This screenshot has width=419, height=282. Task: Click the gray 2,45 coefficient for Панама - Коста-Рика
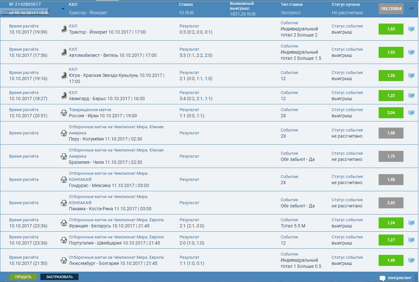(x=391, y=203)
